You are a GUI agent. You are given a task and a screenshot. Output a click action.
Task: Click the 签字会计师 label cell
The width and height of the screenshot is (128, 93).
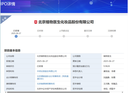point(86,77)
